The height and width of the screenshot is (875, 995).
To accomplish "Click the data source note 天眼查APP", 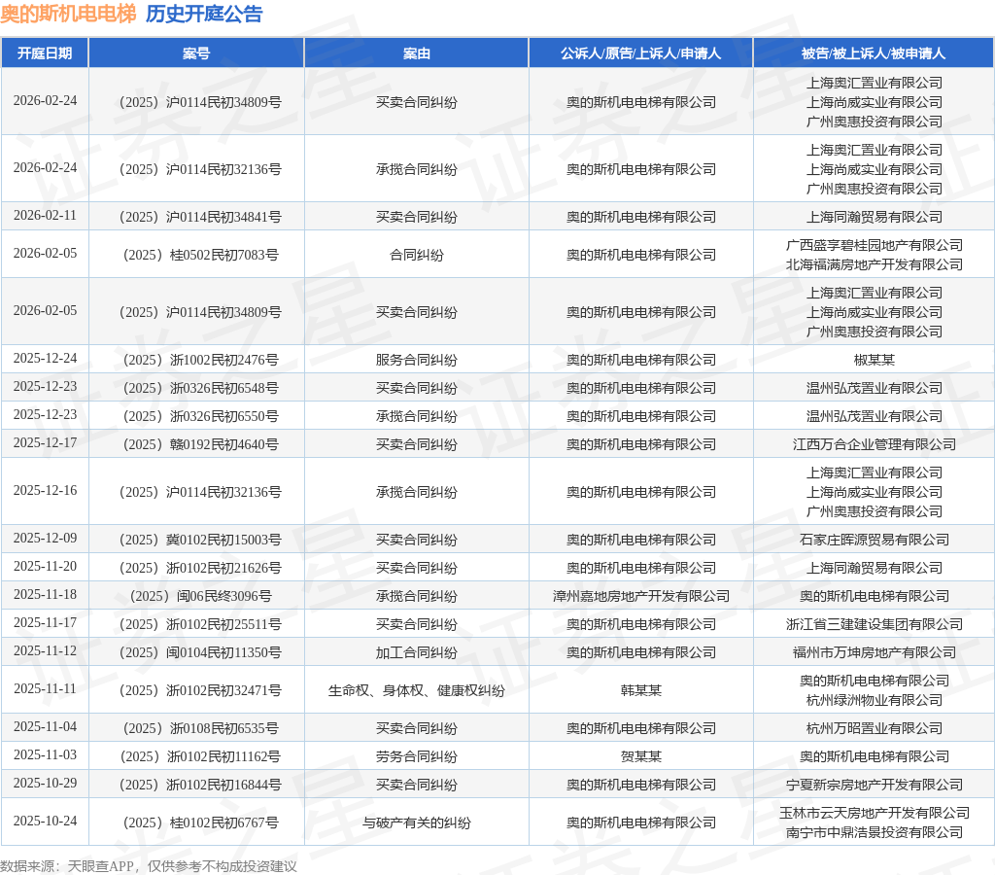I will tap(101, 866).
